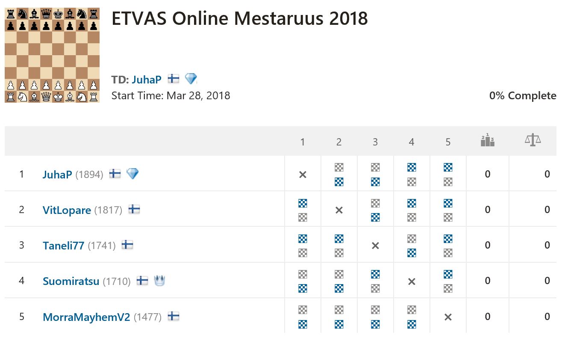Image resolution: width=565 pixels, height=344 pixels.
Task: Open Taneli77 player profile
Action: pos(63,246)
